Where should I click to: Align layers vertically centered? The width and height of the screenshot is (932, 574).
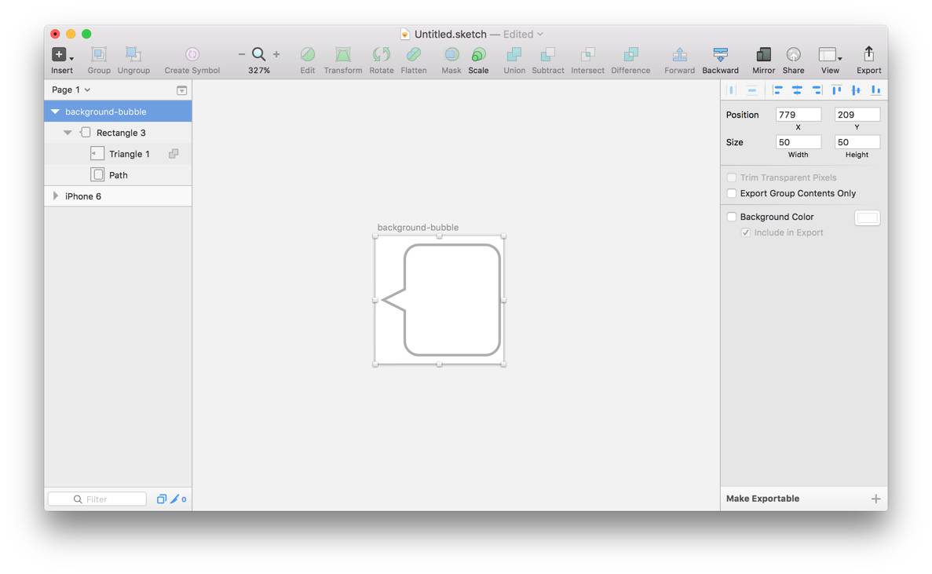(856, 90)
